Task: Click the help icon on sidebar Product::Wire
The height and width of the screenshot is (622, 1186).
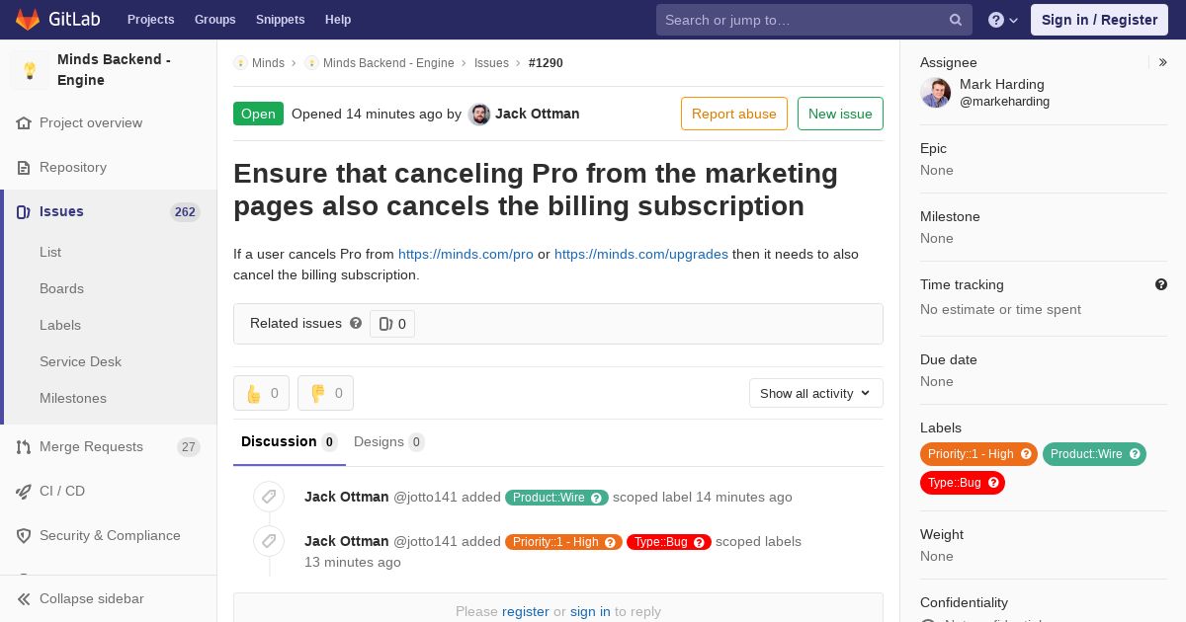Action: tap(1136, 454)
